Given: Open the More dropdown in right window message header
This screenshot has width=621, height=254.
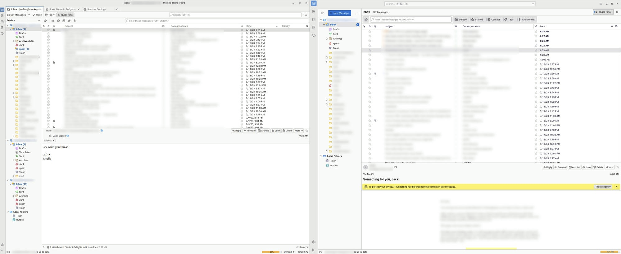Looking at the screenshot, I should coord(610,167).
